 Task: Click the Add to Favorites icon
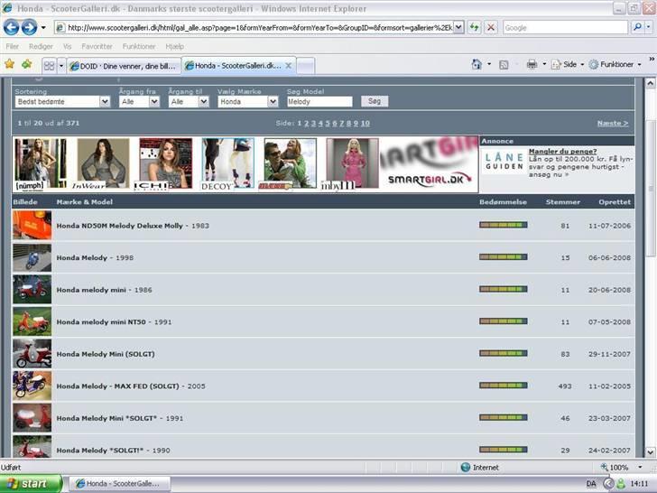click(26, 65)
